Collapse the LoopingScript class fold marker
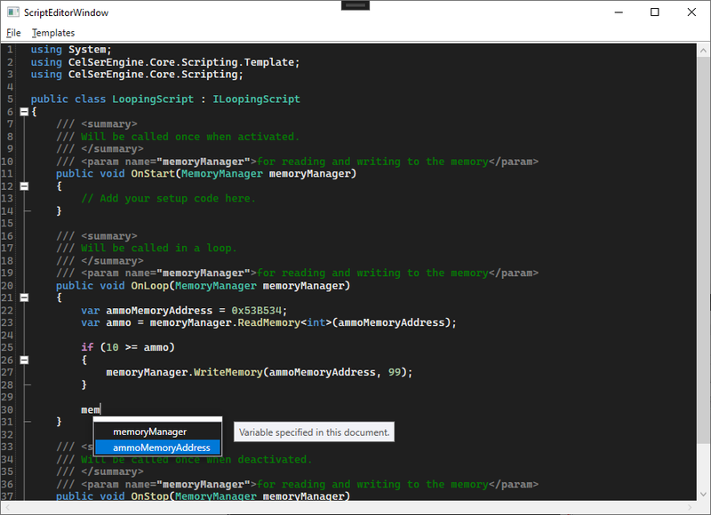 [24, 112]
